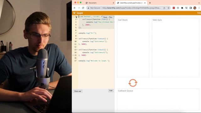The image size is (201, 113).
Task: Expand the tab search chevron
Action: pyautogui.click(x=199, y=3)
